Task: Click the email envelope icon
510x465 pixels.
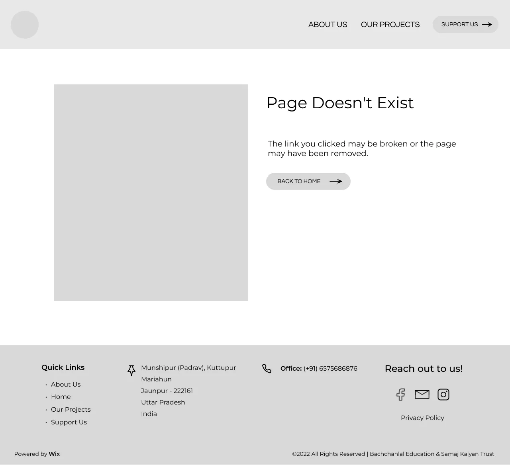Action: pos(422,394)
